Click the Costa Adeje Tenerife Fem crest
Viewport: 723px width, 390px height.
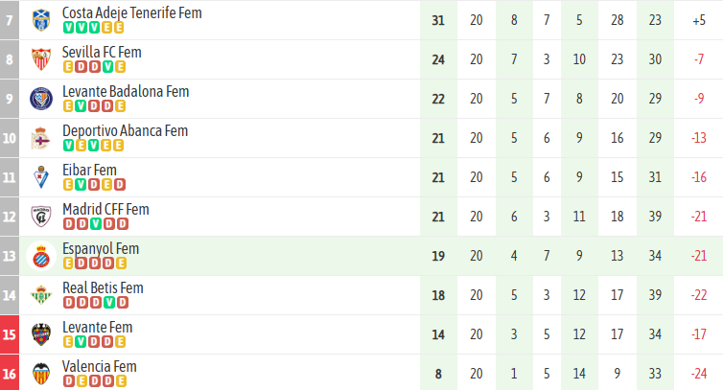(x=41, y=20)
